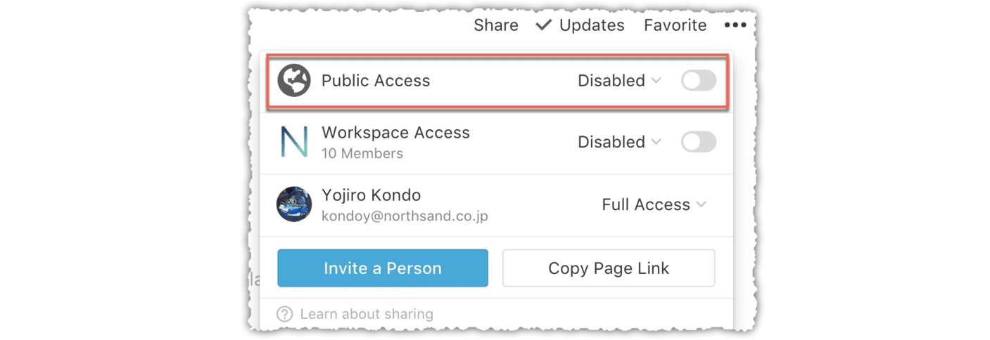Open the Learn about sharing link
The width and height of the screenshot is (990, 340).
pyautogui.click(x=367, y=314)
